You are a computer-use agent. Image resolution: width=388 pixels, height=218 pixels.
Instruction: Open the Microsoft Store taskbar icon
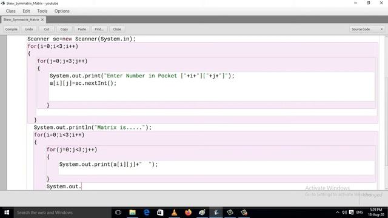pos(160,213)
